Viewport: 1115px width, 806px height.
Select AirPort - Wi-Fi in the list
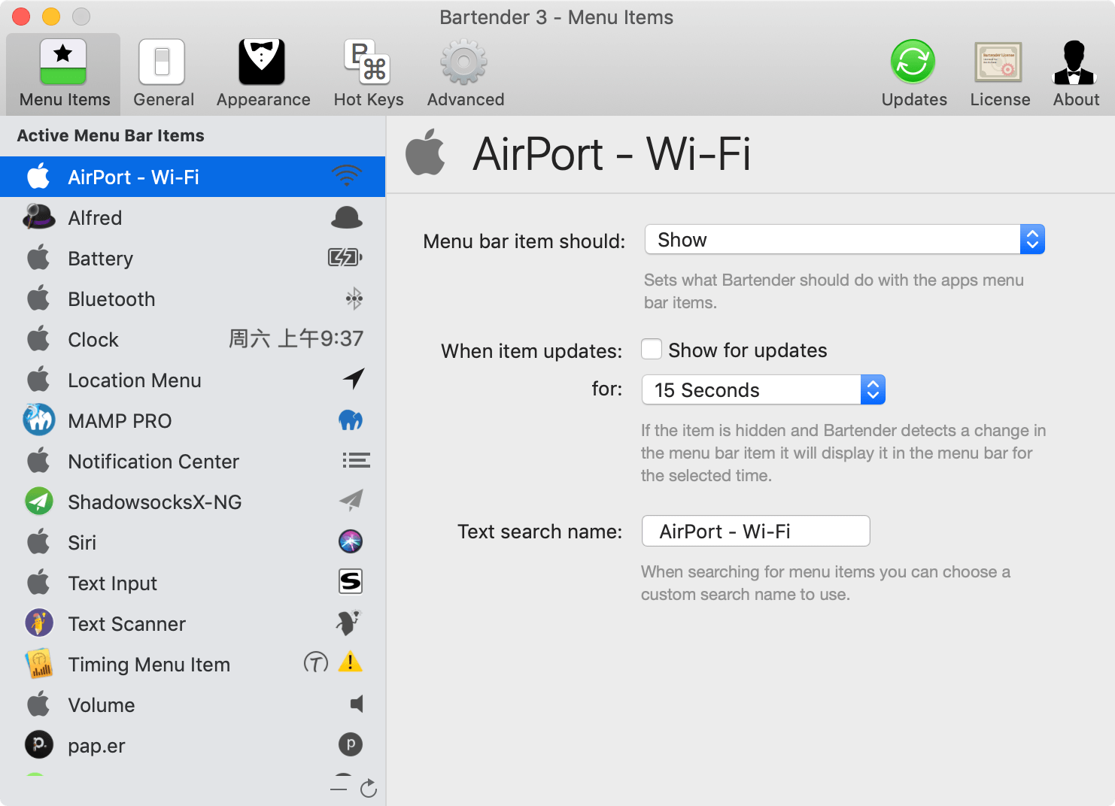[x=193, y=177]
